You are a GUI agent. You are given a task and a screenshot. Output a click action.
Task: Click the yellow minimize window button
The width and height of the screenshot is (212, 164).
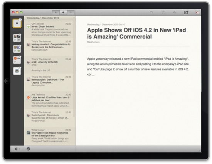(17, 12)
